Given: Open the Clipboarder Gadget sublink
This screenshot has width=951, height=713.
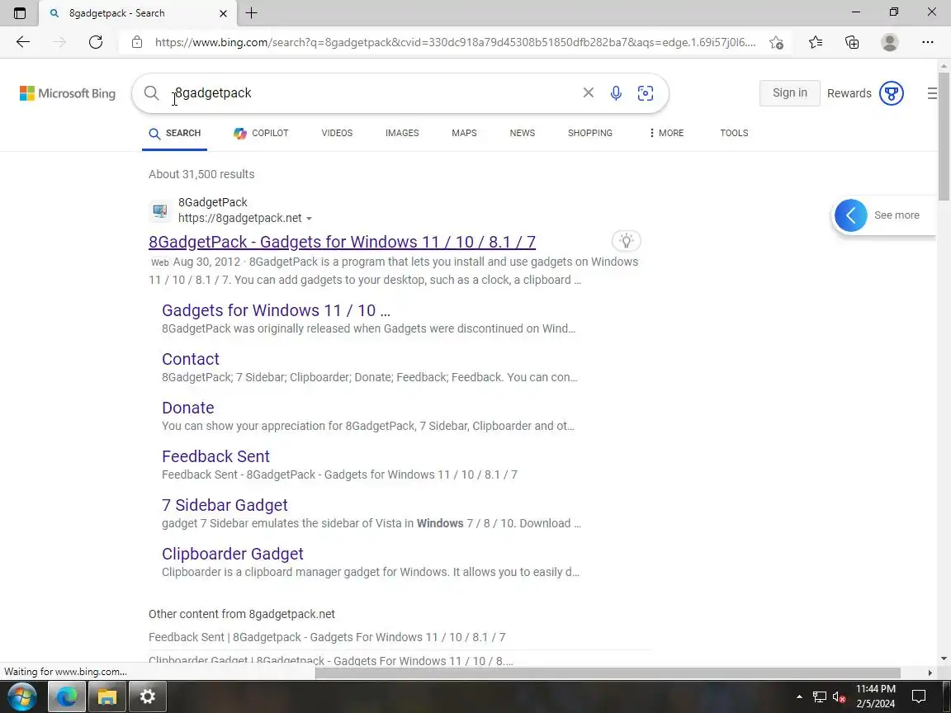Looking at the screenshot, I should [233, 554].
